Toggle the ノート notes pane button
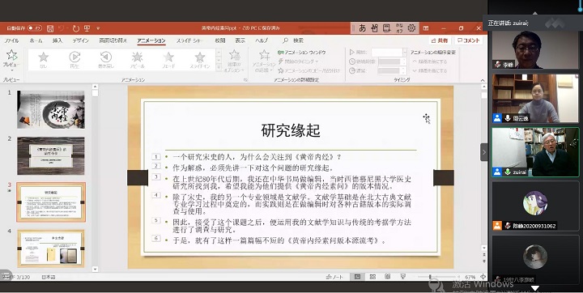Screen dimensions: 583x293 coord(334,277)
